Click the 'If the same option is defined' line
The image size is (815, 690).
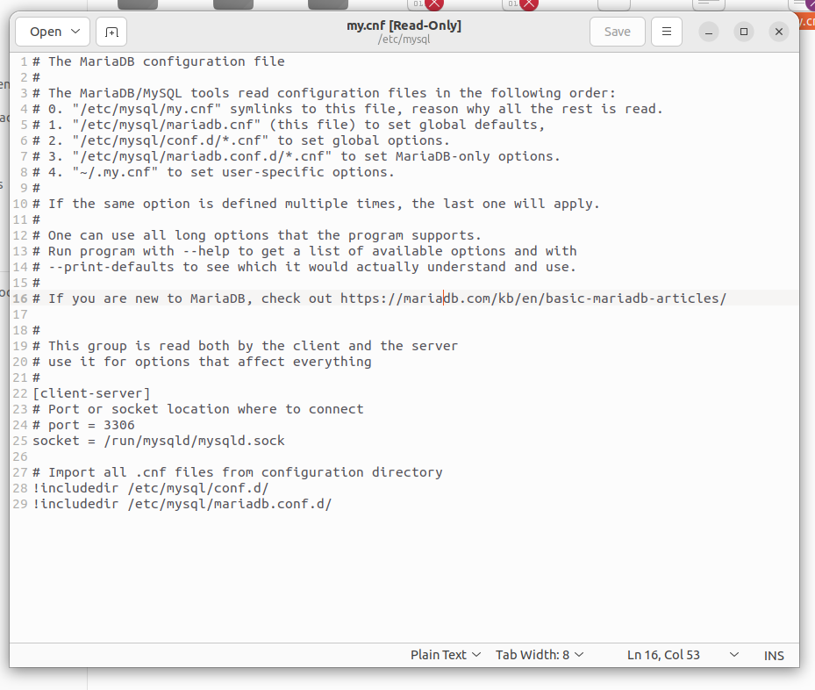click(x=316, y=204)
